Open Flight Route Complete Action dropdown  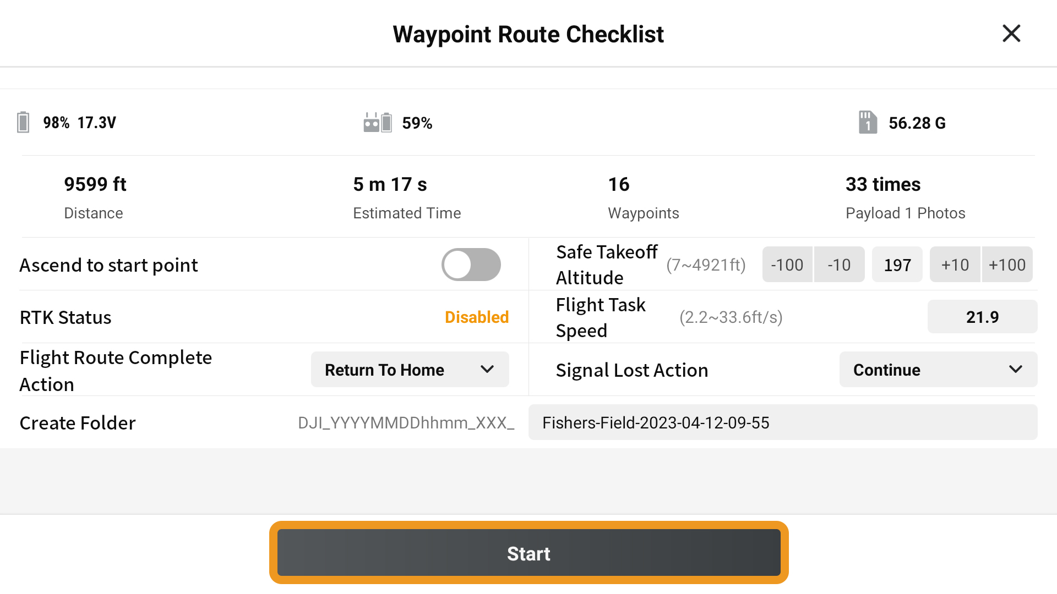pyautogui.click(x=410, y=370)
